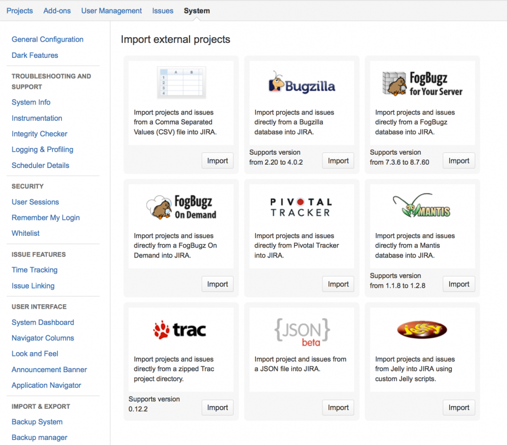Click the Jelly logo
Image resolution: width=507 pixels, height=445 pixels.
[x=422, y=330]
